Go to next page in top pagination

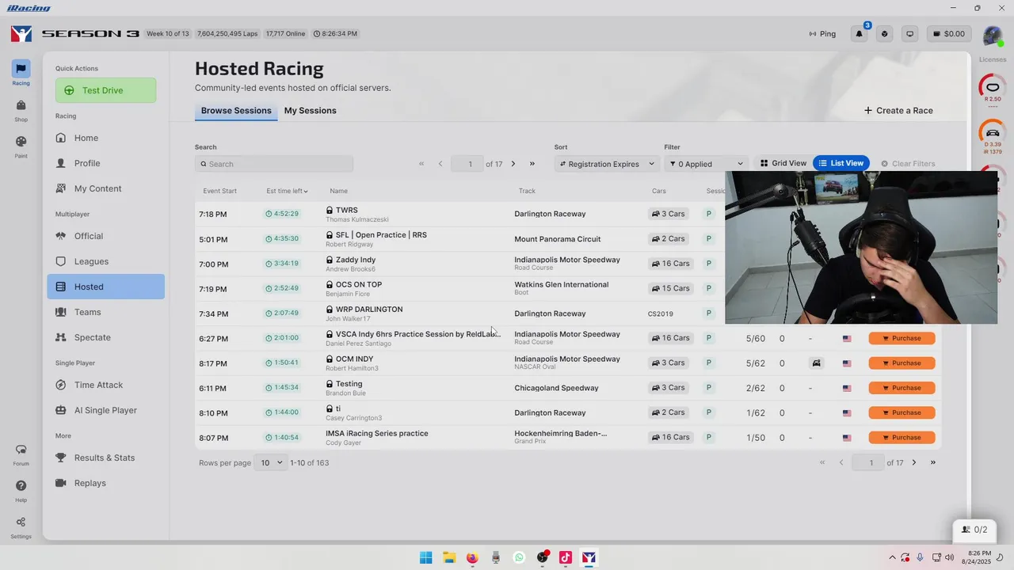click(x=513, y=164)
